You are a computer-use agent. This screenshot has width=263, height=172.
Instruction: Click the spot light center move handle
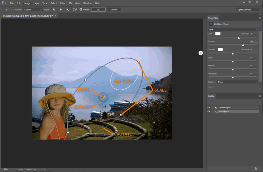pos(103,97)
